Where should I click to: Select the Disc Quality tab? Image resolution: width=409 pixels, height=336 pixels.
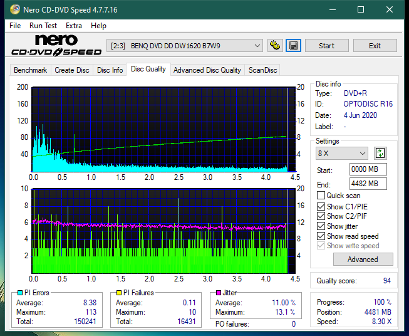click(x=148, y=69)
